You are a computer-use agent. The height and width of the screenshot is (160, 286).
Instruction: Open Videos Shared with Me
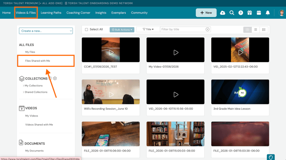(39, 125)
